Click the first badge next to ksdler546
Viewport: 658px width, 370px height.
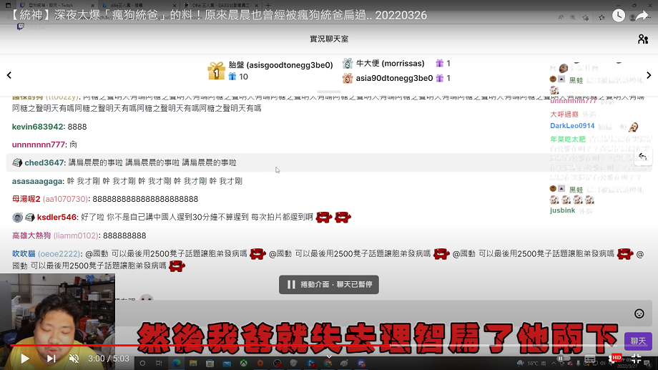(17, 217)
